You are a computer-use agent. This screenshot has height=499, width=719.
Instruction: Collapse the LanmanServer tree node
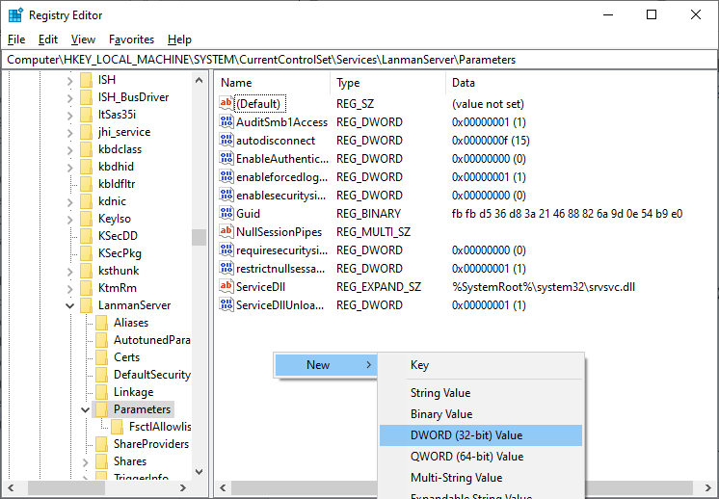pyautogui.click(x=70, y=305)
